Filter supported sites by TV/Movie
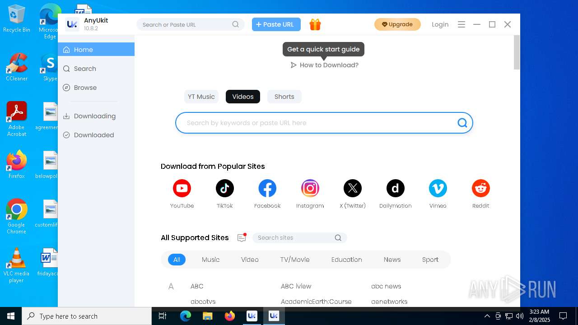 pos(295,260)
